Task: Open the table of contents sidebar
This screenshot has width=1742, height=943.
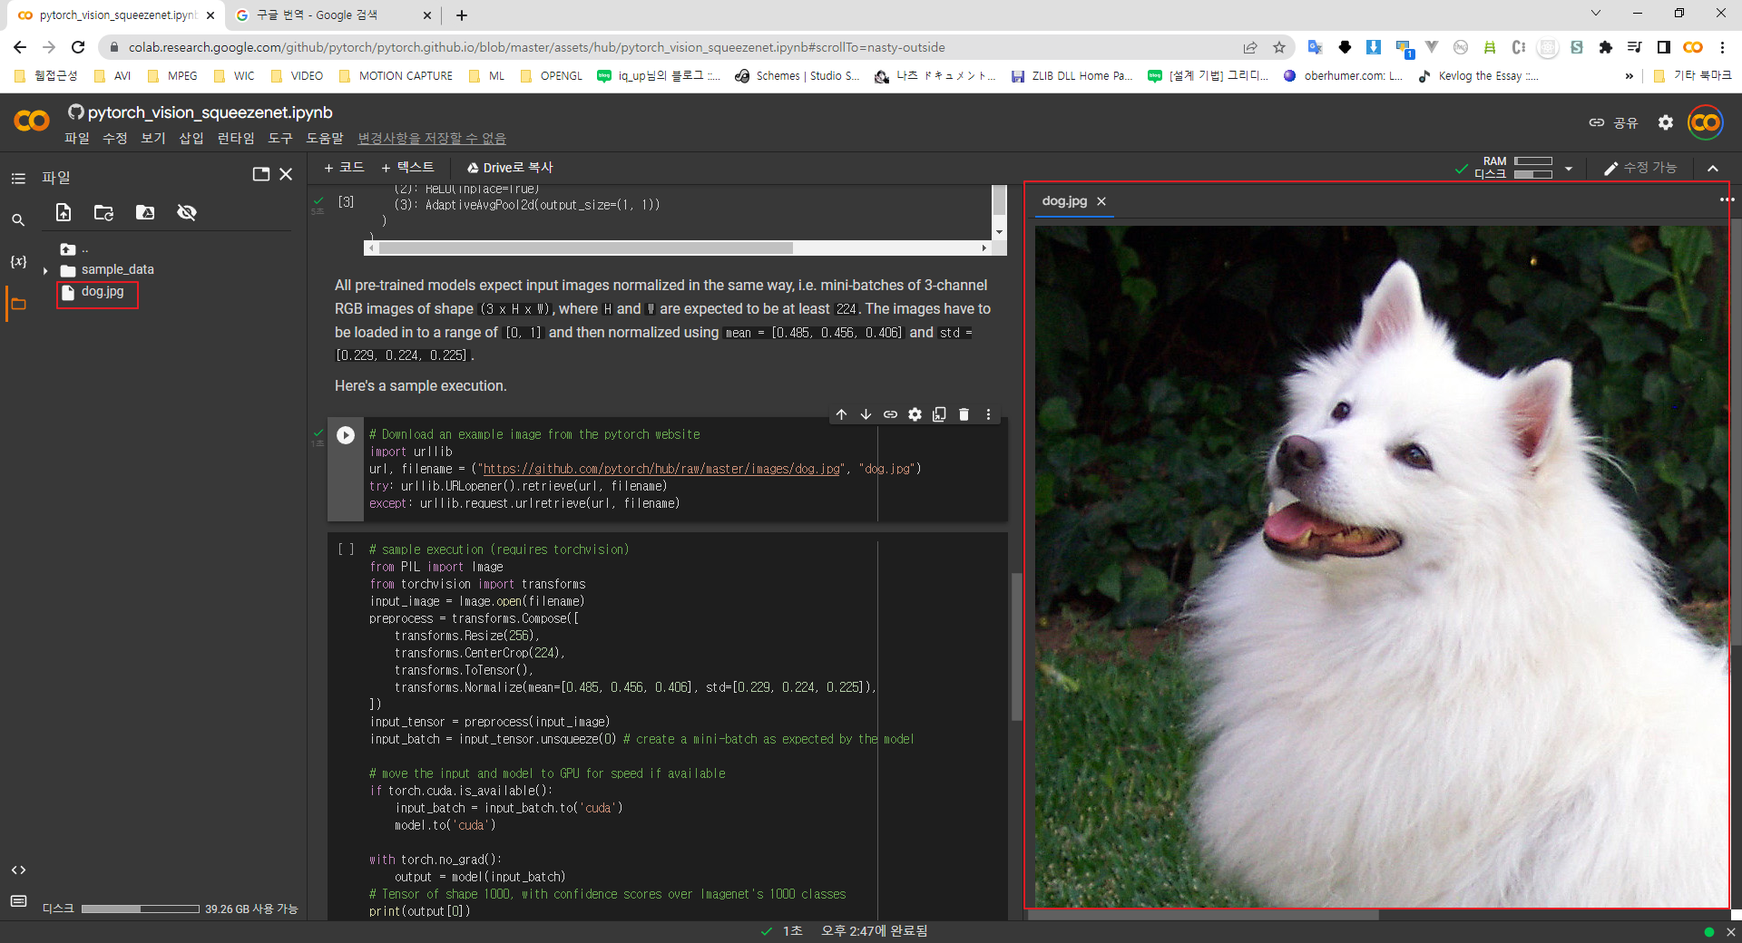Action: (x=18, y=179)
